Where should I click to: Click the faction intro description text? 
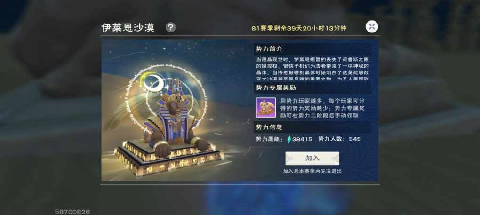coord(312,68)
